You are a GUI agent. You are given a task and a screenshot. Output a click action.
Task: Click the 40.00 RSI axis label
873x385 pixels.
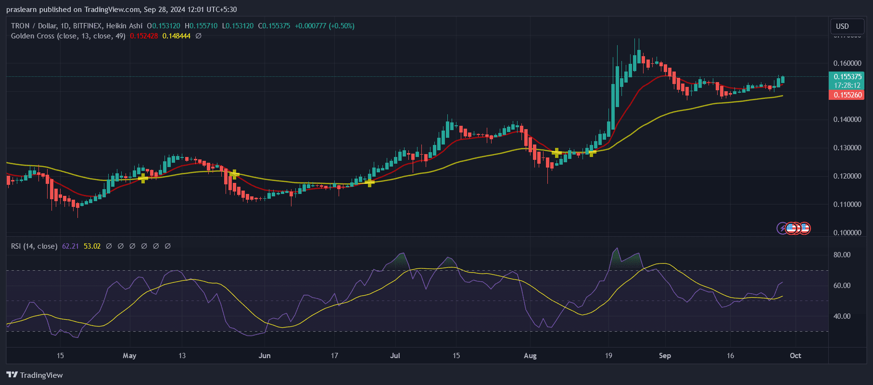(x=842, y=316)
